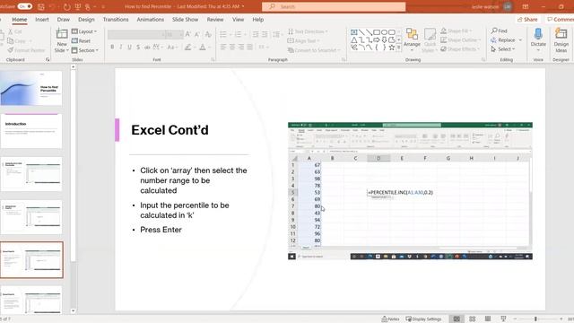Start the slideshow from the beginning using the title bar icon
This screenshot has width=574, height=323.
click(78, 6)
